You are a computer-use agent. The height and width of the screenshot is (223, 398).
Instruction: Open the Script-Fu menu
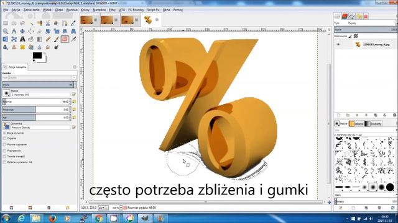pos(153,10)
